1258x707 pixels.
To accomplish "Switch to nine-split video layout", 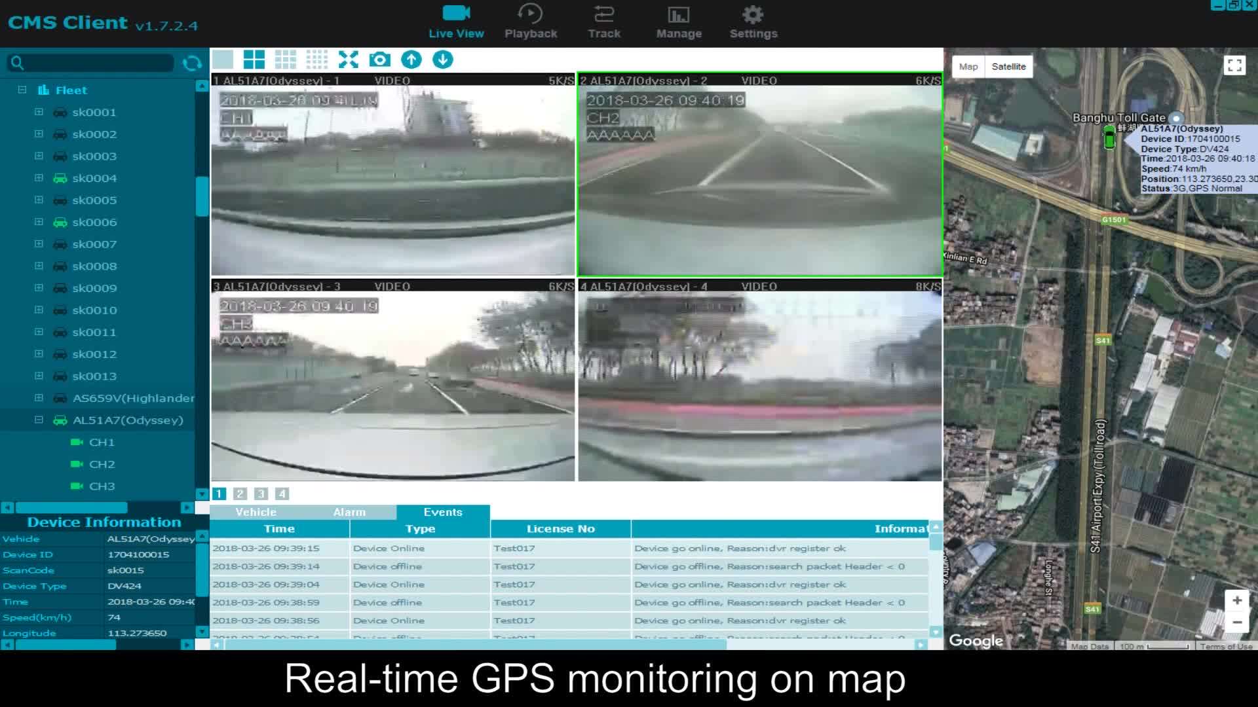I will point(286,60).
